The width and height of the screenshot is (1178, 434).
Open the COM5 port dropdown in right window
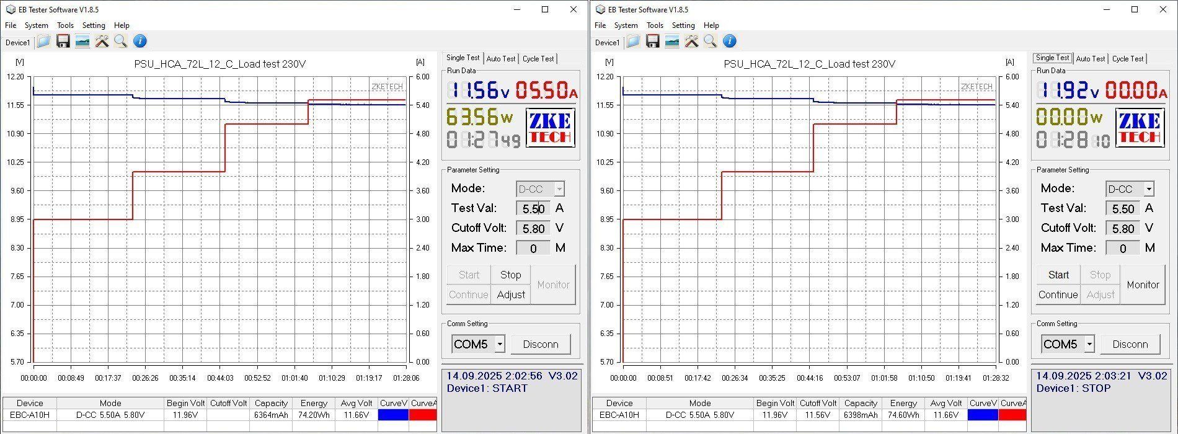(x=1089, y=344)
